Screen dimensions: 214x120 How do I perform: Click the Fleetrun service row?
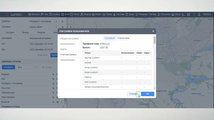(117, 77)
